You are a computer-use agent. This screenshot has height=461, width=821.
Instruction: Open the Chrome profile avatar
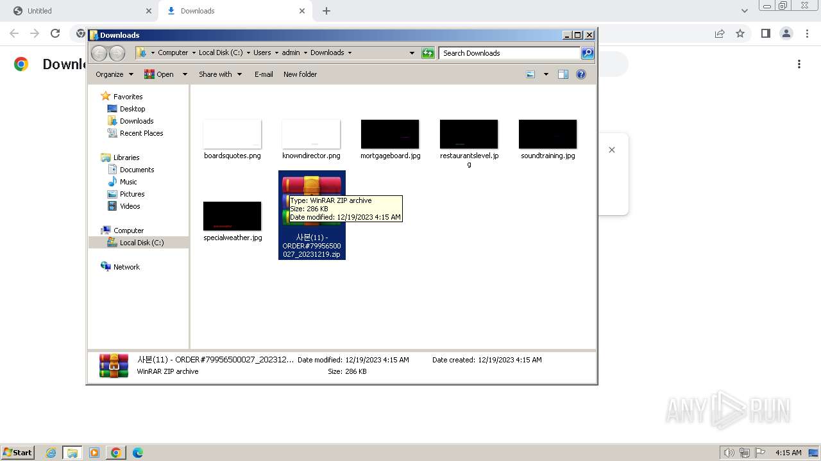[x=786, y=33]
